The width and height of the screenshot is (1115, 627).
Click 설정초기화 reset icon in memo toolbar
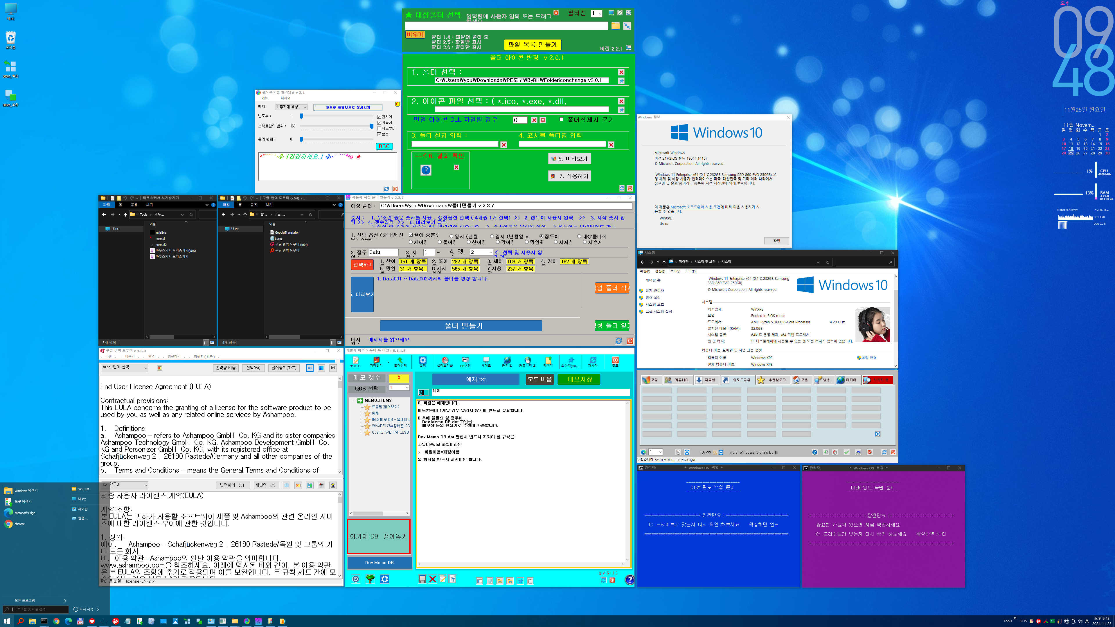coord(445,362)
